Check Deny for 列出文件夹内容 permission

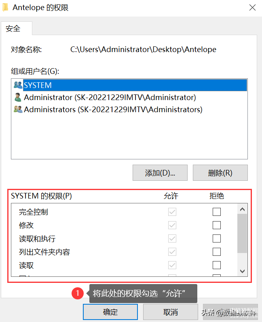[217, 252]
